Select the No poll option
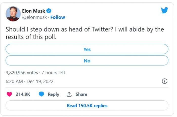Viewport: 177px width, 117px height. [x=87, y=61]
